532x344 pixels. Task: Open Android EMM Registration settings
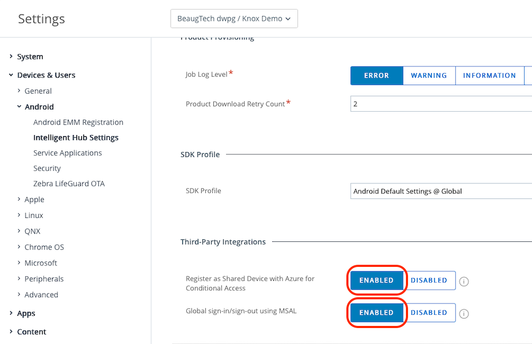click(x=78, y=122)
